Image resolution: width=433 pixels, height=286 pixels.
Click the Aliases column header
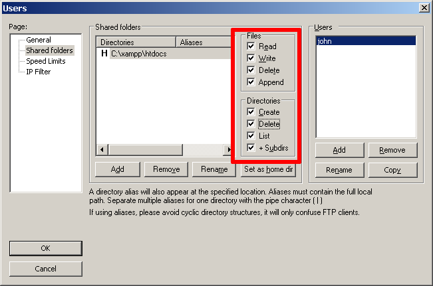pos(200,42)
